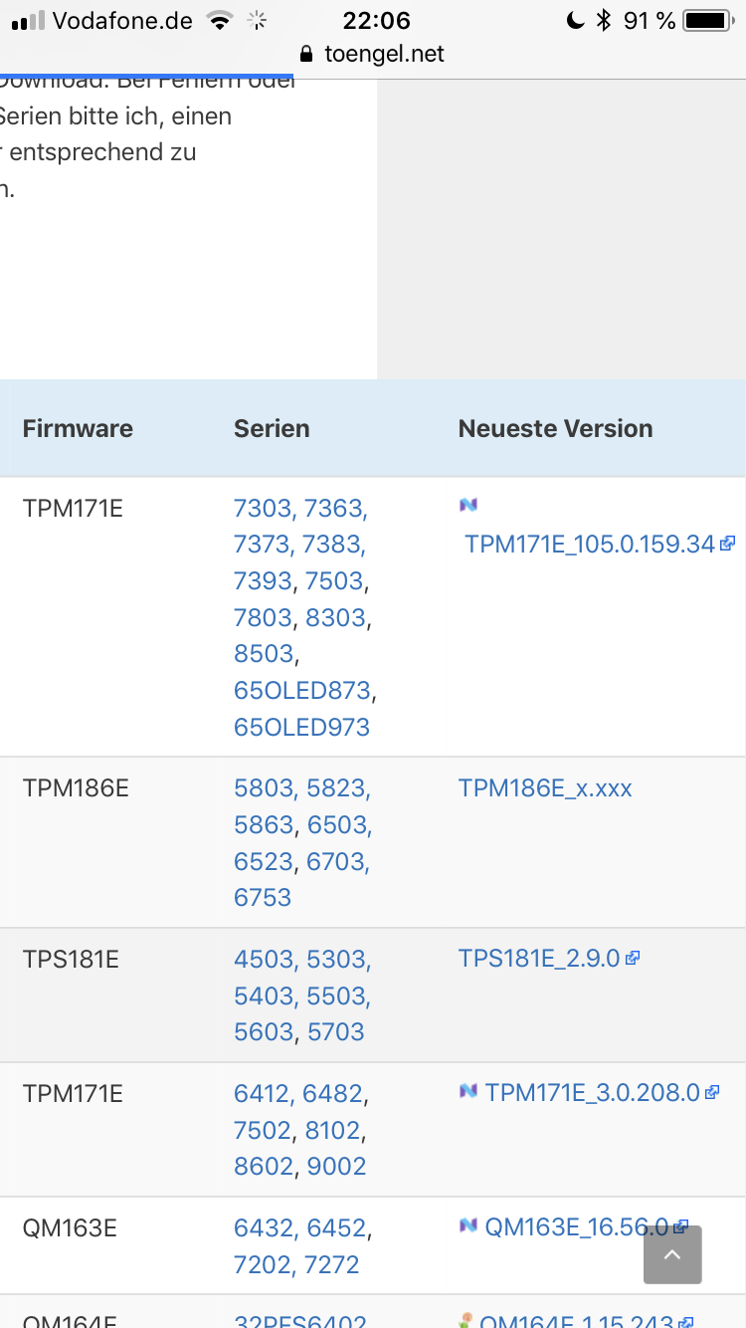Open series 65OLED873 link
The height and width of the screenshot is (1328, 746).
point(302,690)
